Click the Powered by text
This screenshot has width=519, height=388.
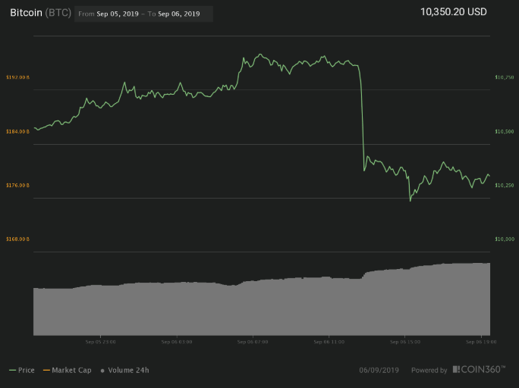[x=429, y=371]
